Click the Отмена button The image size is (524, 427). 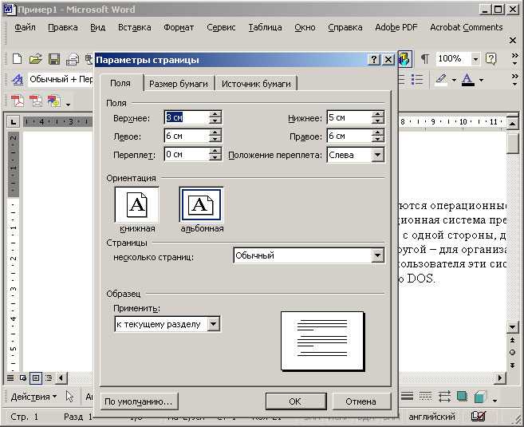click(361, 401)
